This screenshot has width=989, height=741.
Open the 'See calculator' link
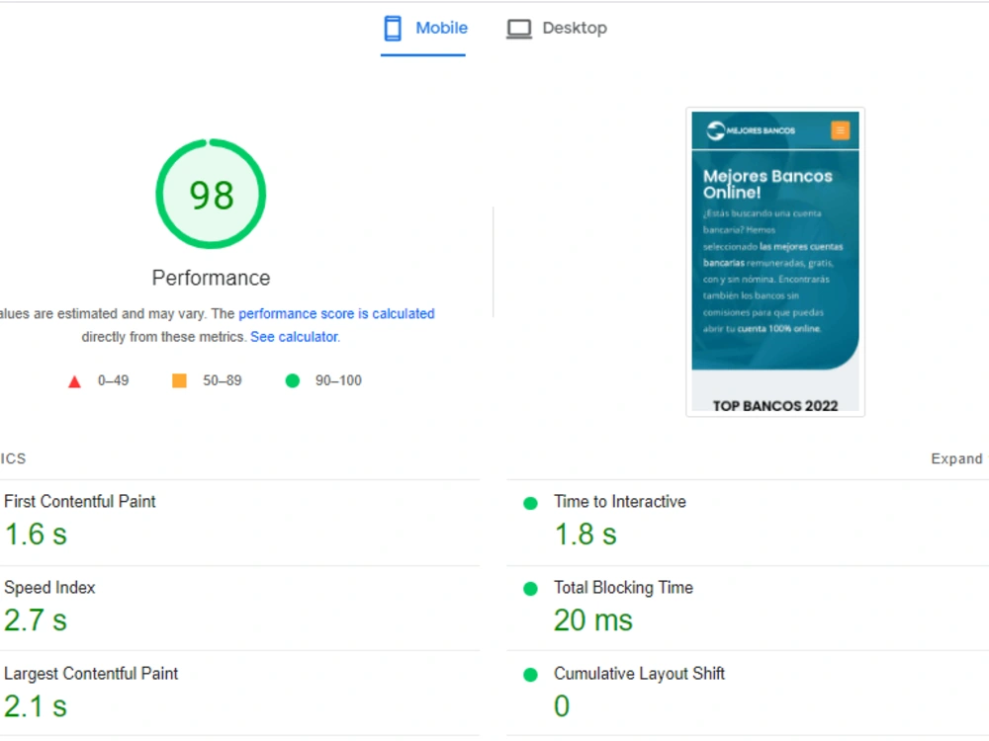[295, 337]
